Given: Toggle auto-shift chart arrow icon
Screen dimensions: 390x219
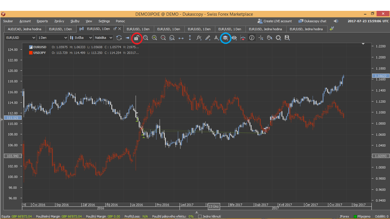Looking at the screenshot, I should [128, 38].
